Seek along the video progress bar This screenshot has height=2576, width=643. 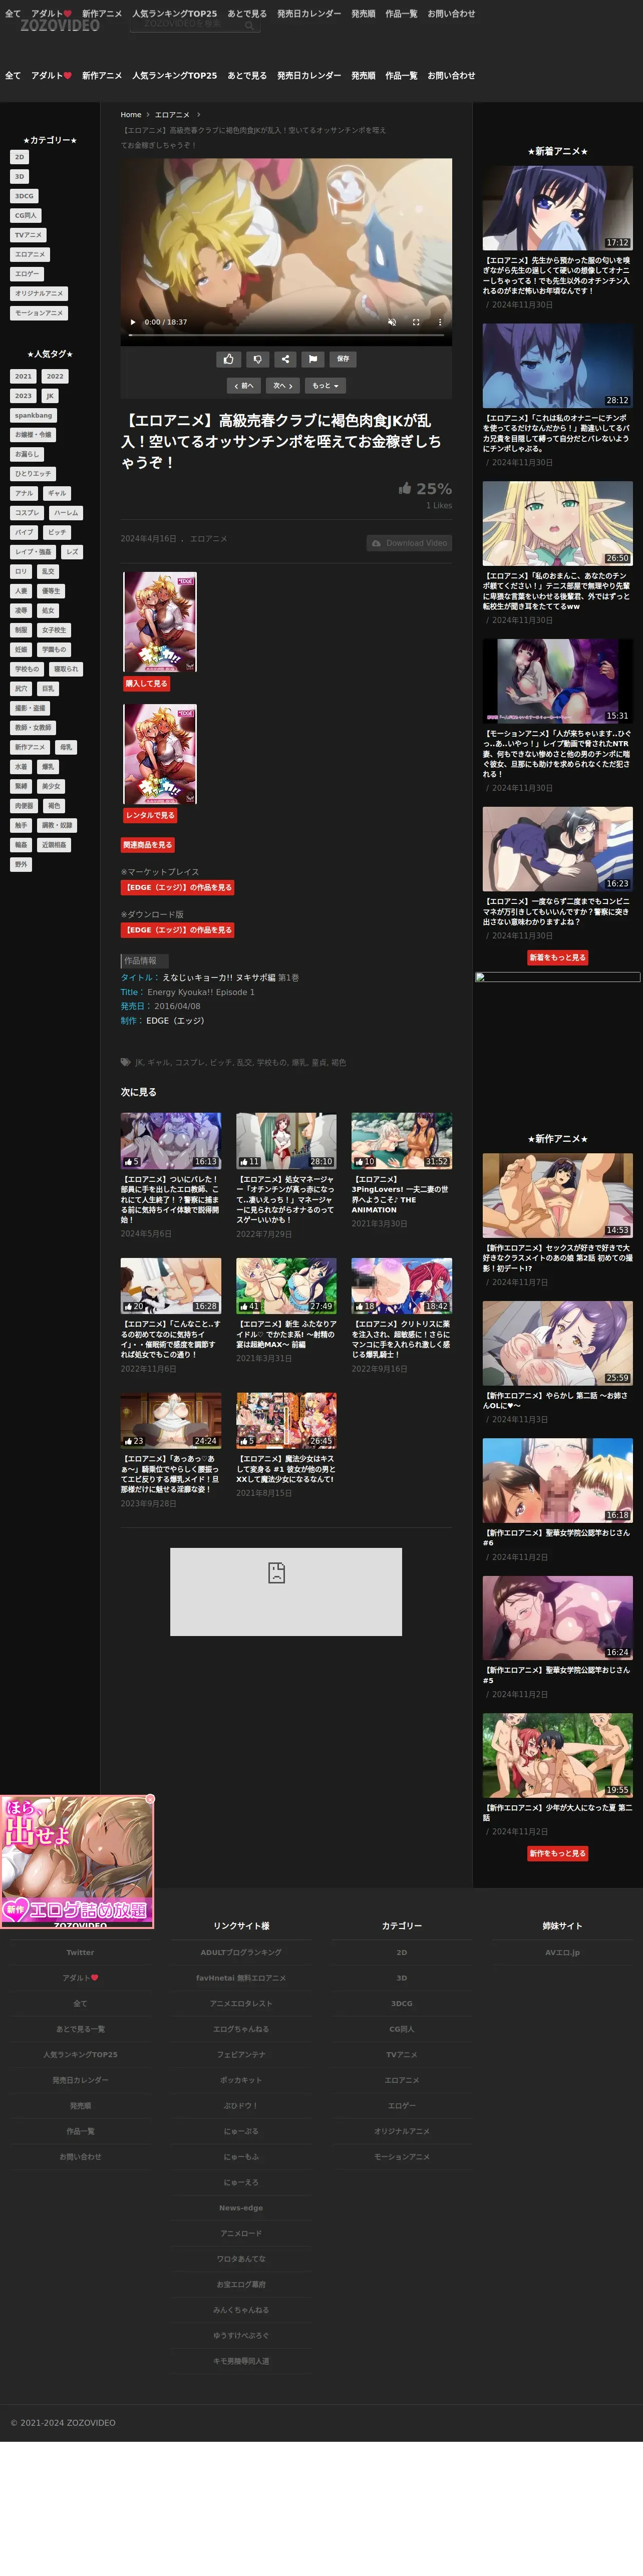[286, 336]
